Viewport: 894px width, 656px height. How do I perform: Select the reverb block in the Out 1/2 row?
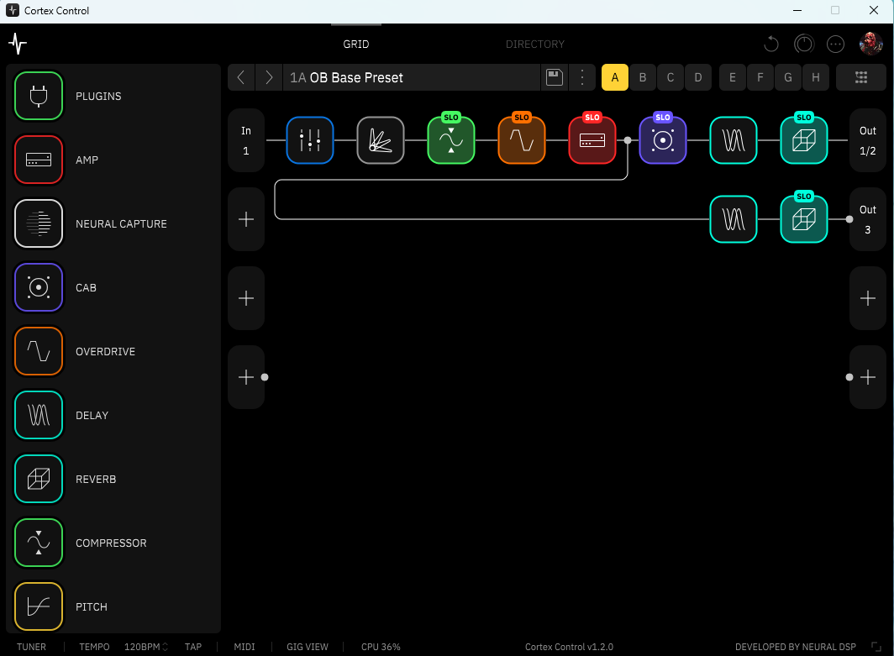[x=804, y=140]
